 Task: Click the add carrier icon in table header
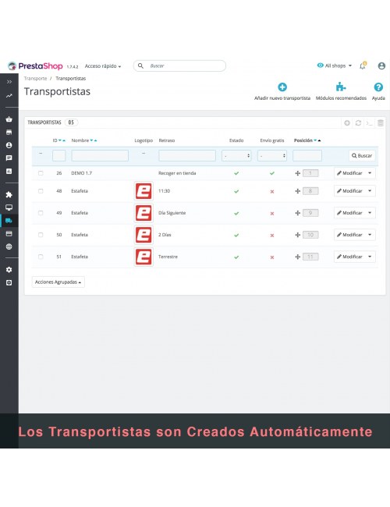point(347,123)
